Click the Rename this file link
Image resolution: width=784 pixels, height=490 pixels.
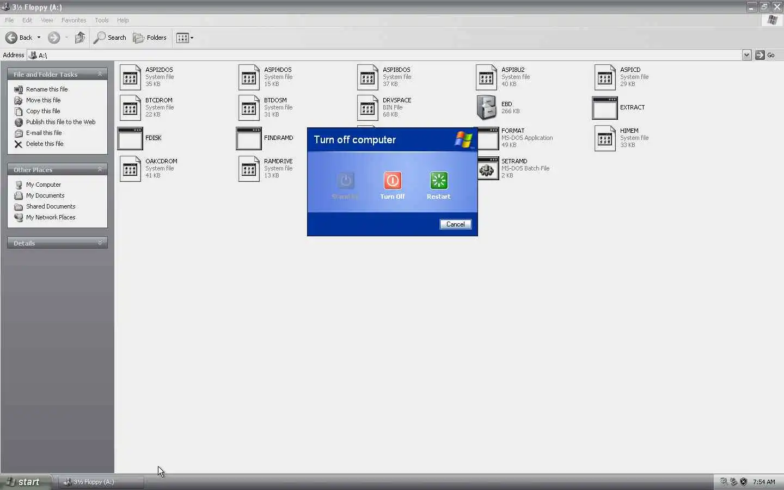click(x=47, y=89)
